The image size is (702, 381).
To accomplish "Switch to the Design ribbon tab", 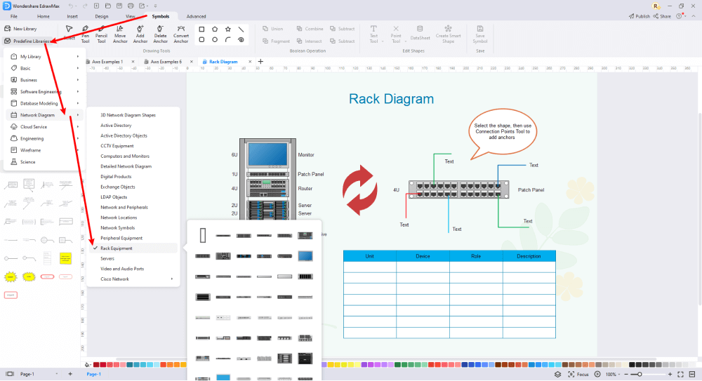I will point(102,16).
